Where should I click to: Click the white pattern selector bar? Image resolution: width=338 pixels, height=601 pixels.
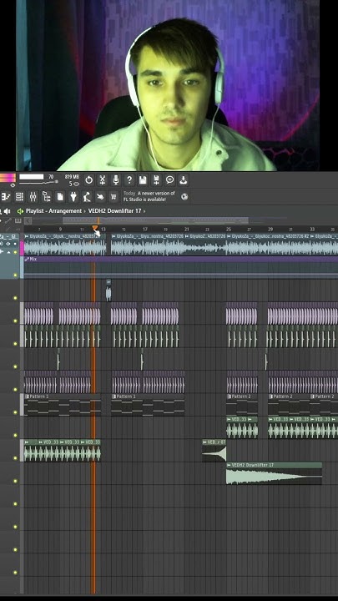click(32, 177)
